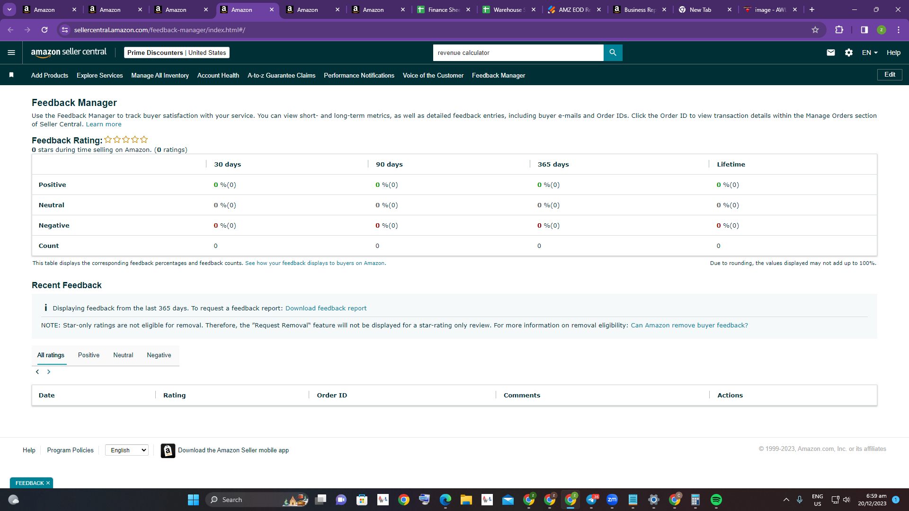Open Program Policies in the footer
Image resolution: width=909 pixels, height=511 pixels.
(70, 450)
